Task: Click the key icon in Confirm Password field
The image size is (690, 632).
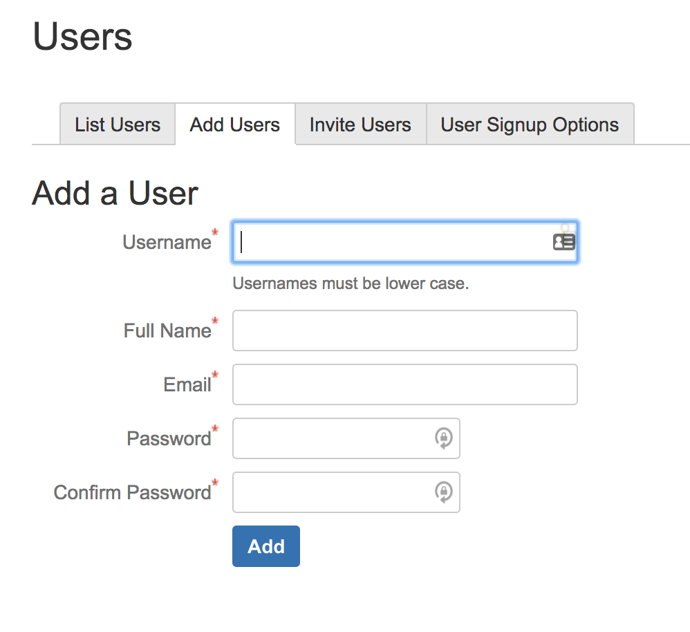Action: click(x=444, y=492)
